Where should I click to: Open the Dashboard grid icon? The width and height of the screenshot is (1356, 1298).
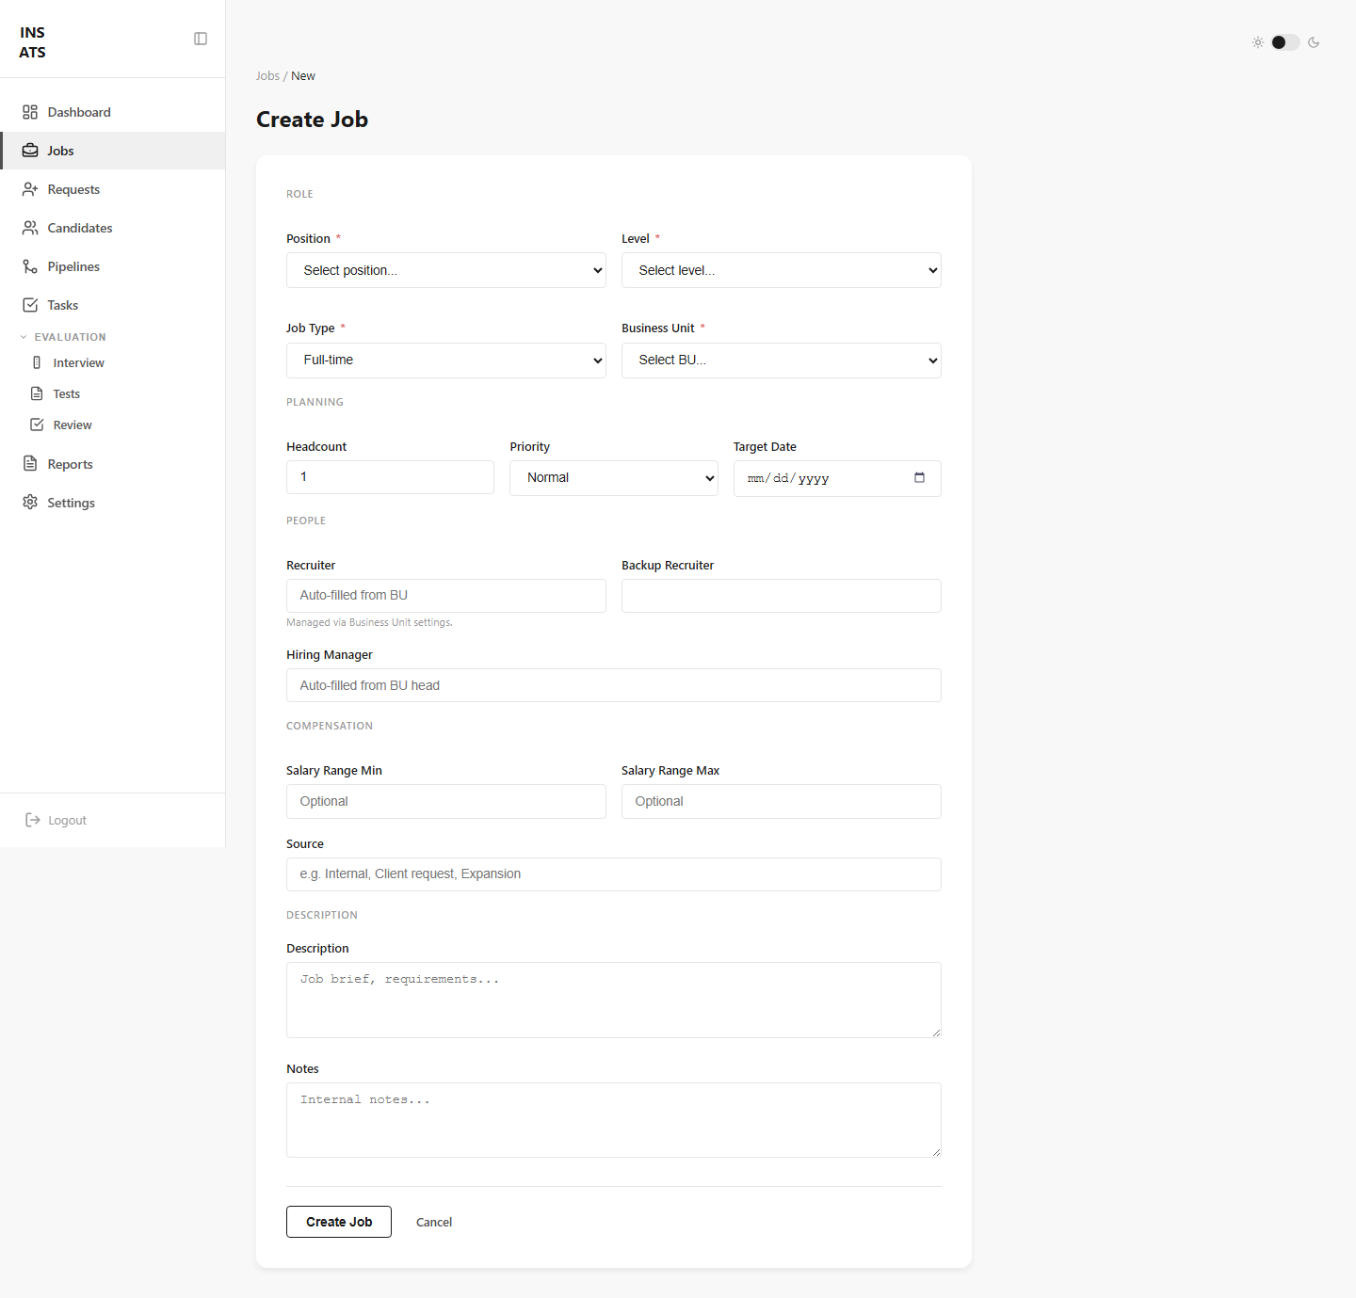click(x=30, y=112)
